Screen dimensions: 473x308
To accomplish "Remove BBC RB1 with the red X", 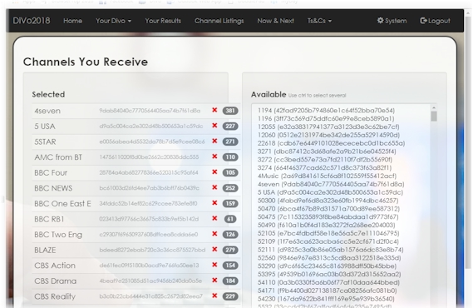I will pyautogui.click(x=214, y=218).
